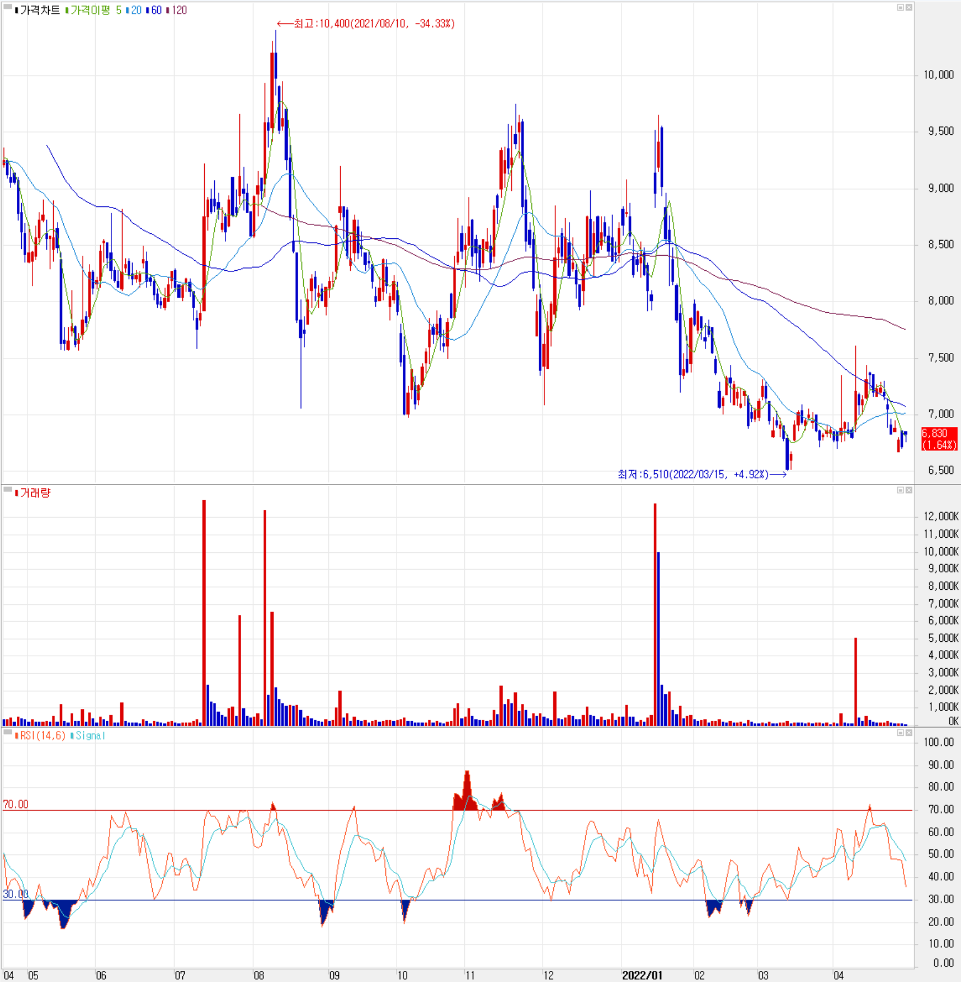Close the 거래량 volume panel

pos(909,490)
